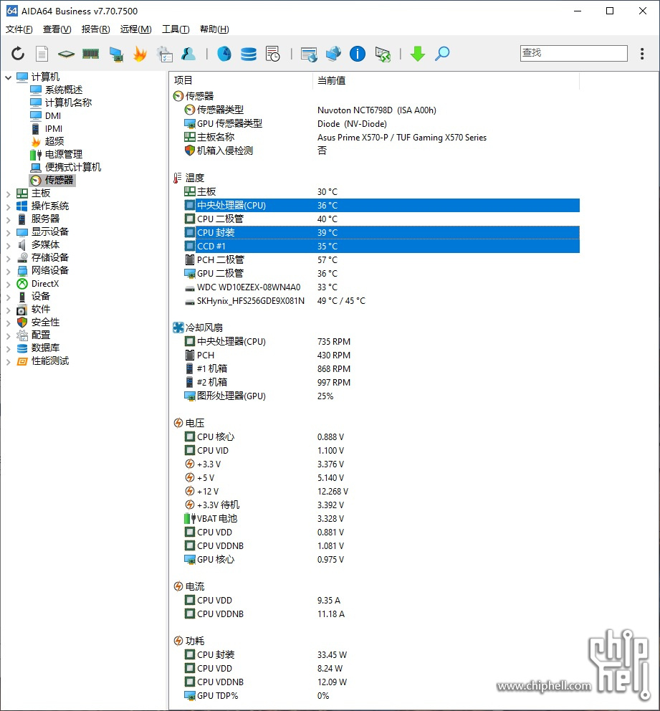Select 便携式计算机 in the tree
660x711 pixels.
(72, 167)
